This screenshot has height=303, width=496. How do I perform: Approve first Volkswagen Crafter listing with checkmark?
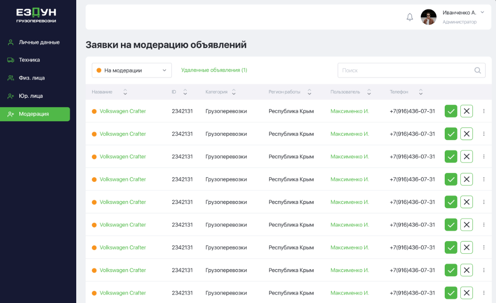(x=451, y=111)
